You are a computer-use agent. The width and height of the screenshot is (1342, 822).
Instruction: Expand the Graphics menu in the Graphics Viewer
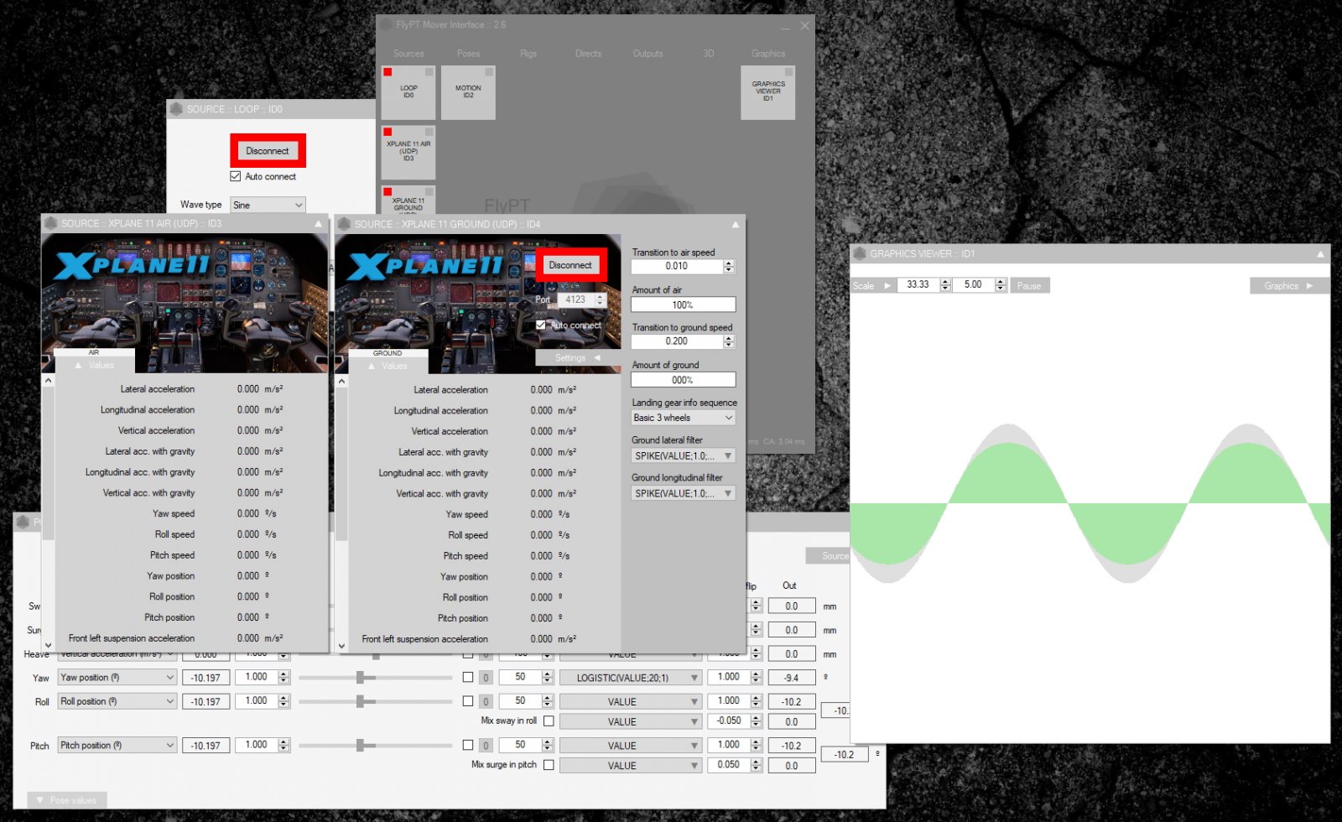coord(1289,286)
